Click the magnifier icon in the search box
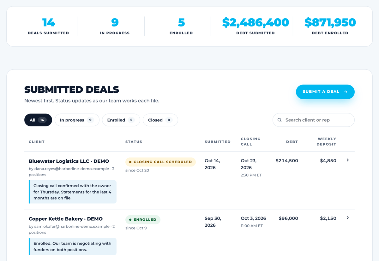Image resolution: width=379 pixels, height=261 pixels. [280, 120]
